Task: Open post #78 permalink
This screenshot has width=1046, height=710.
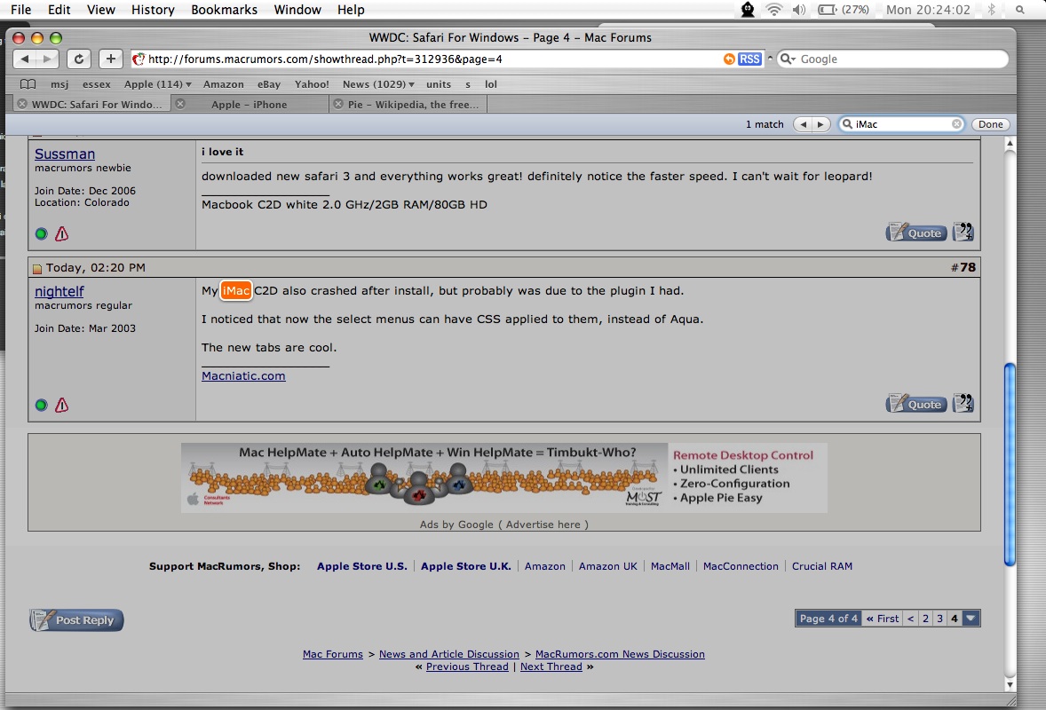Action: (967, 267)
